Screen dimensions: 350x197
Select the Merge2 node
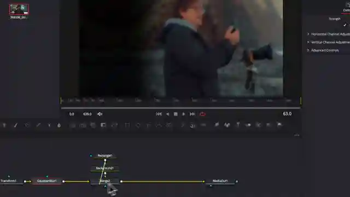coord(104,181)
